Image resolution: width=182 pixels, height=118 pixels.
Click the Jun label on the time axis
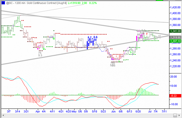113,112
